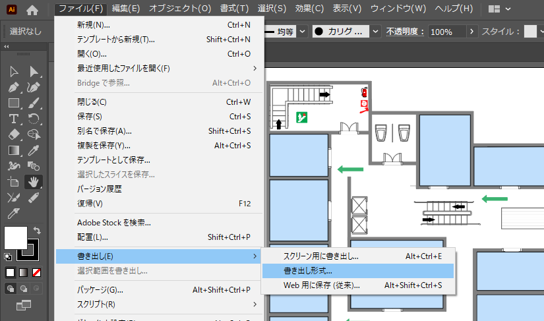This screenshot has width=544, height=321.
Task: Click 書き出し形式... in the submenu
Action: click(307, 270)
